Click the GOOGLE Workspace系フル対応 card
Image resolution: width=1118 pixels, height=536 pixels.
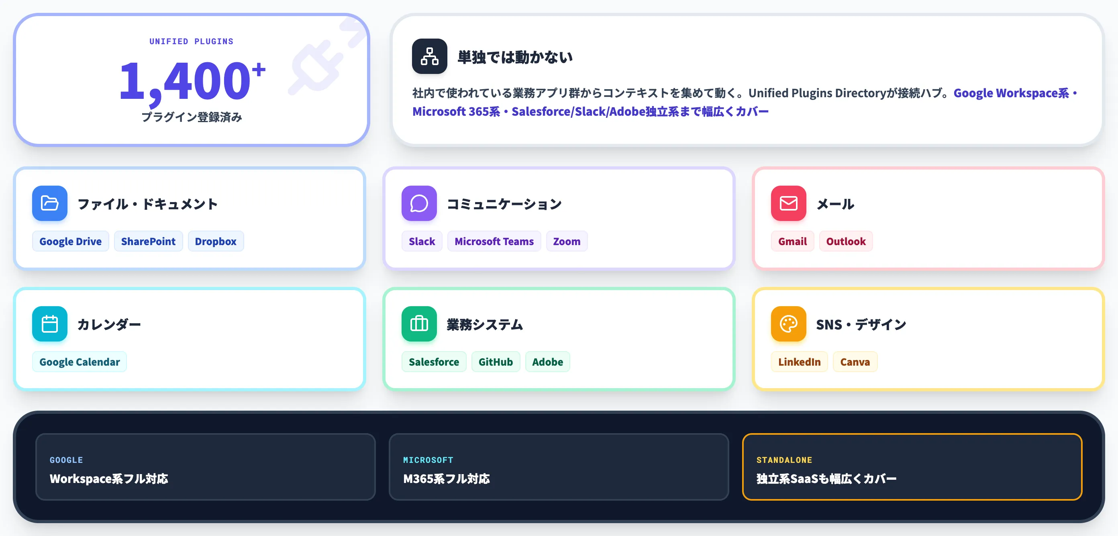pyautogui.click(x=205, y=467)
